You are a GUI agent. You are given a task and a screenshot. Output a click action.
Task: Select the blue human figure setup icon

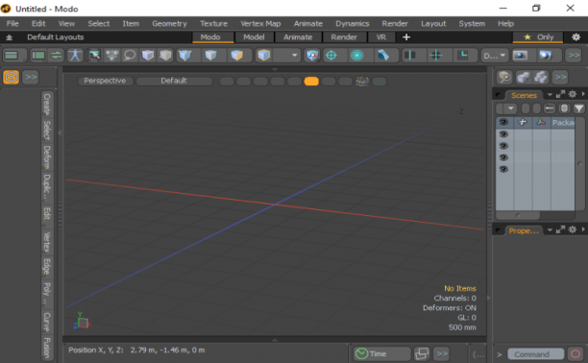point(75,56)
